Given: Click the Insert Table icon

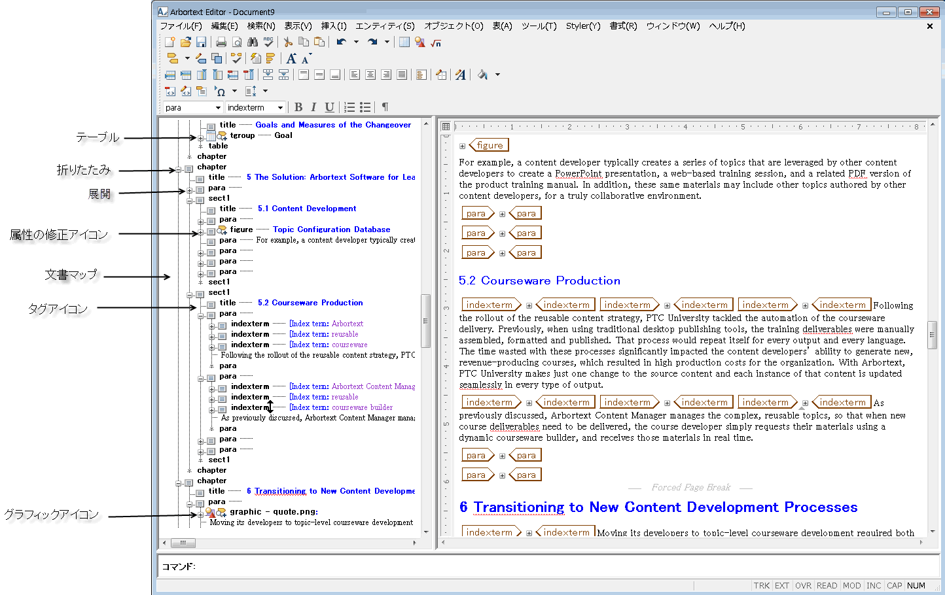Looking at the screenshot, I should point(404,42).
